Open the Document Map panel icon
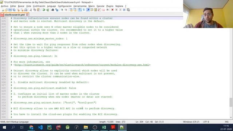 (96, 10)
